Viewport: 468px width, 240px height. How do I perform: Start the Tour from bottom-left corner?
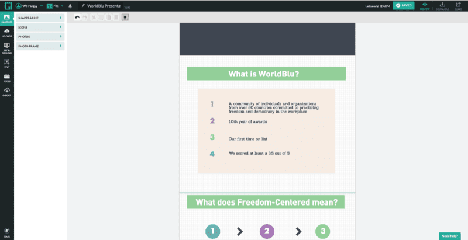pyautogui.click(x=6, y=232)
